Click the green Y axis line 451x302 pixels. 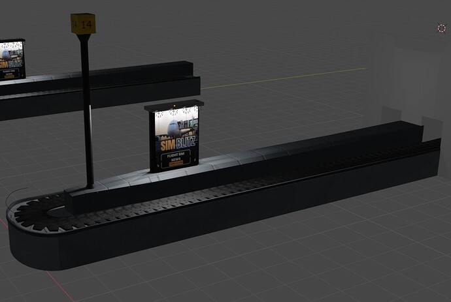[x=294, y=76]
